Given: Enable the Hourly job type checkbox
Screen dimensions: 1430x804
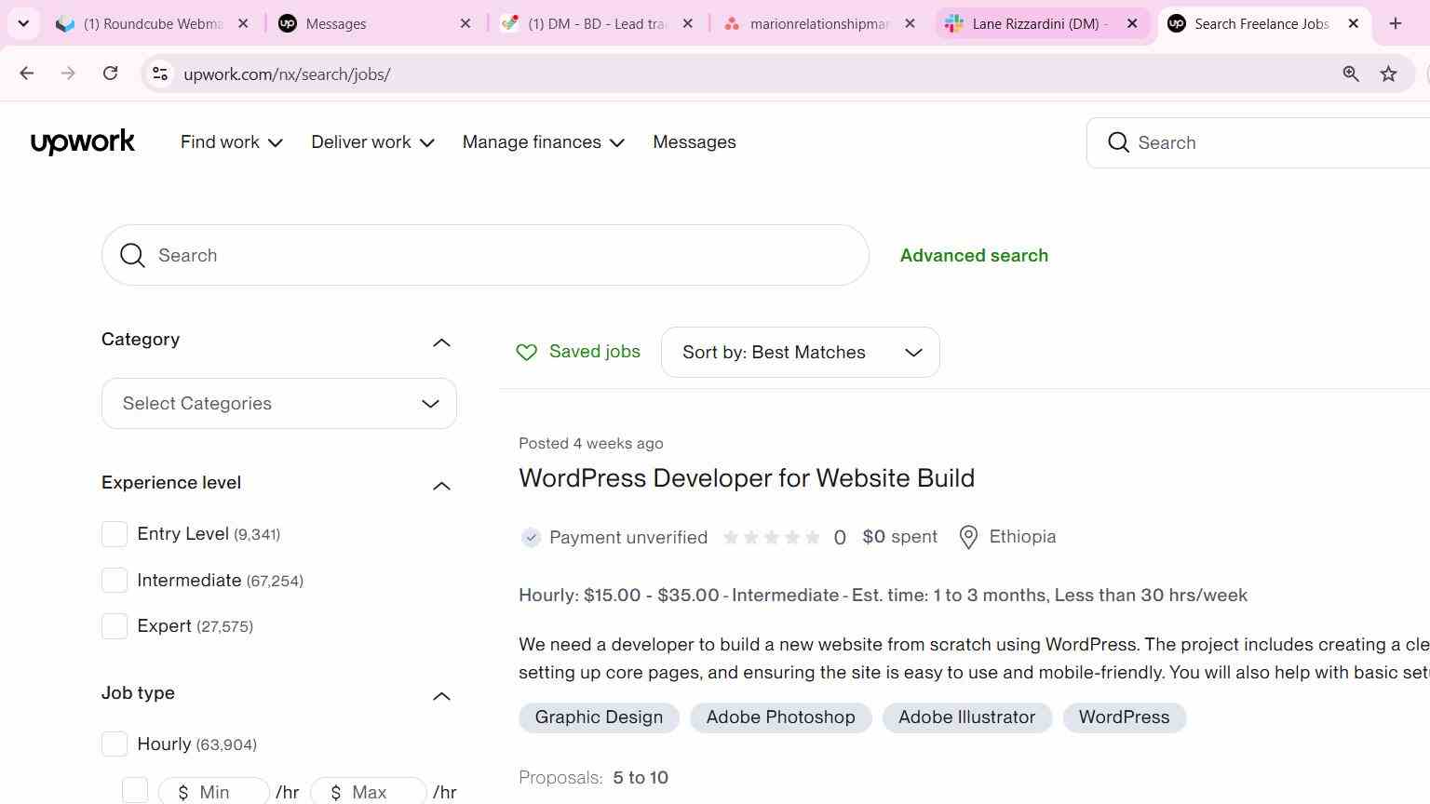Looking at the screenshot, I should pyautogui.click(x=115, y=744).
